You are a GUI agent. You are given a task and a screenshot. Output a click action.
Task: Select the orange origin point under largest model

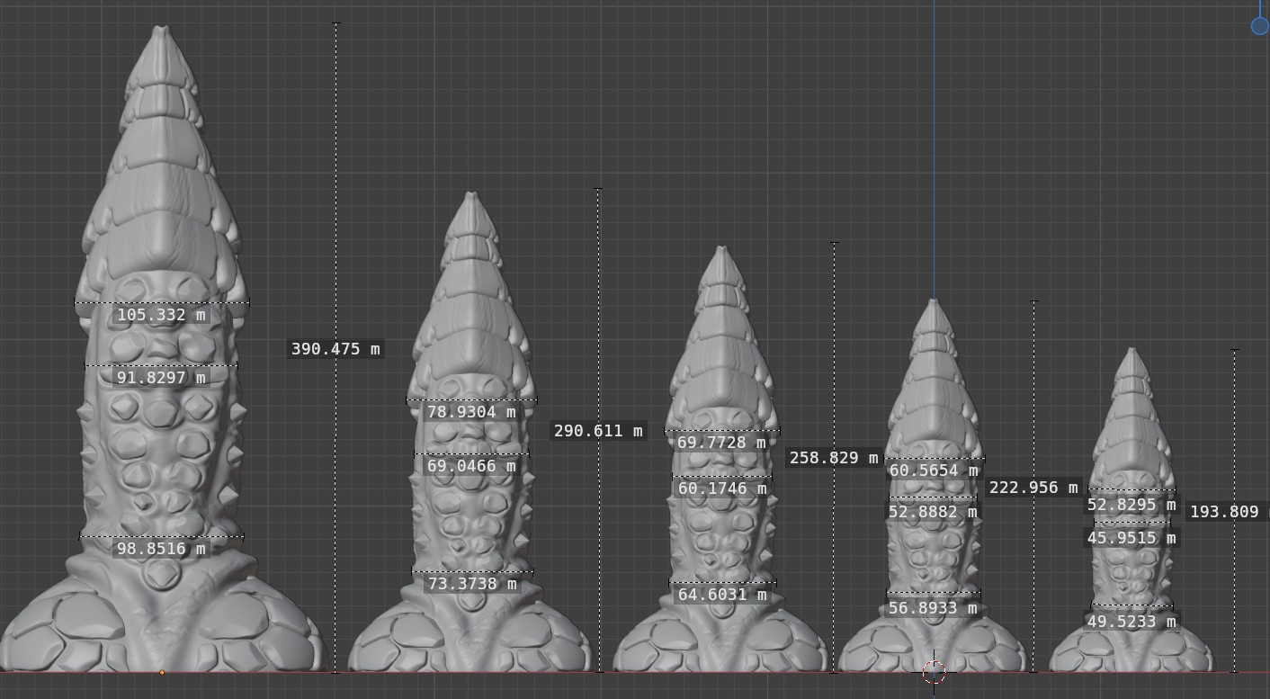(x=162, y=672)
